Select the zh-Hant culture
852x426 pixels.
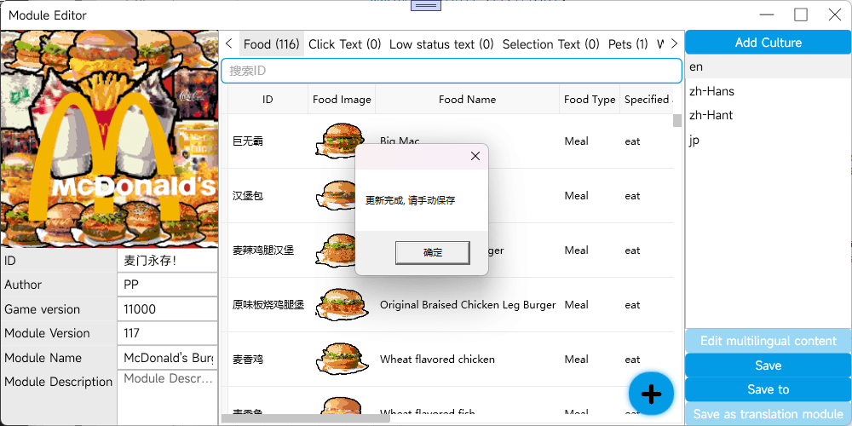pos(769,115)
